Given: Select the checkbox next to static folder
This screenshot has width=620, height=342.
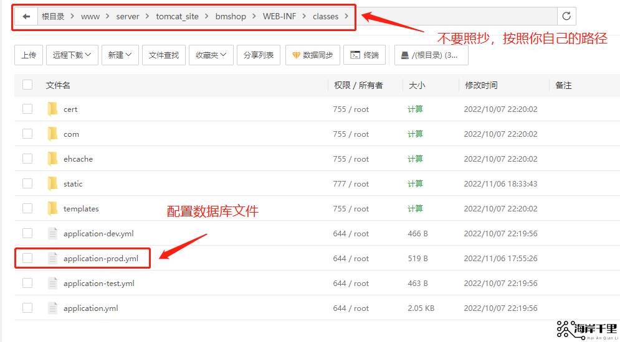Looking at the screenshot, I should [x=27, y=183].
